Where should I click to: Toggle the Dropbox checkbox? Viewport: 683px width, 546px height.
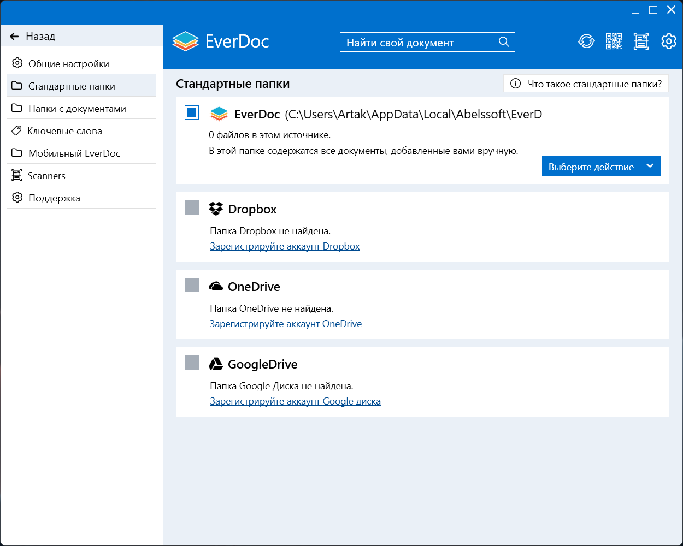click(192, 207)
